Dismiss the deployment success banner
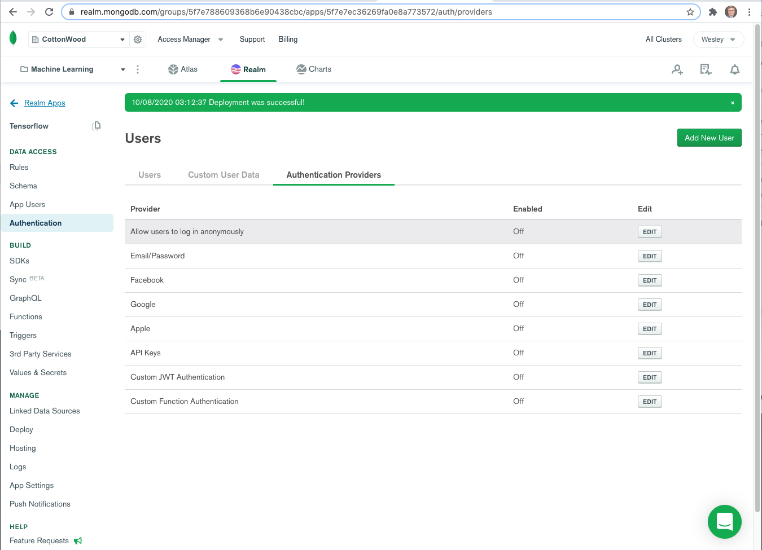The height and width of the screenshot is (550, 762). tap(733, 103)
